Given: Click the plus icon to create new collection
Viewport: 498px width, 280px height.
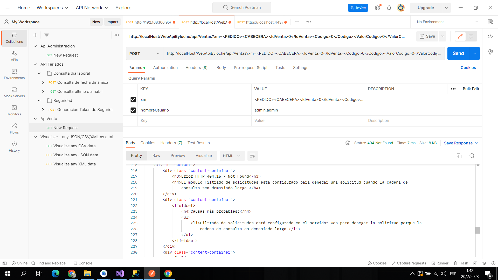Looking at the screenshot, I should (x=35, y=35).
